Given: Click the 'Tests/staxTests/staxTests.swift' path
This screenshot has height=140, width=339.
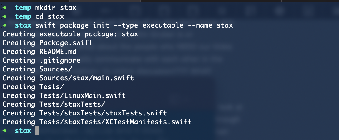Looking at the screenshot, I should click(x=103, y=113).
